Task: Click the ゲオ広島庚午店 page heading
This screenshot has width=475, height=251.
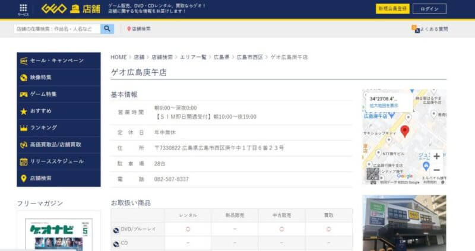Action: point(139,72)
